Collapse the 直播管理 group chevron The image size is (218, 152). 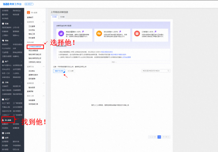43,22
